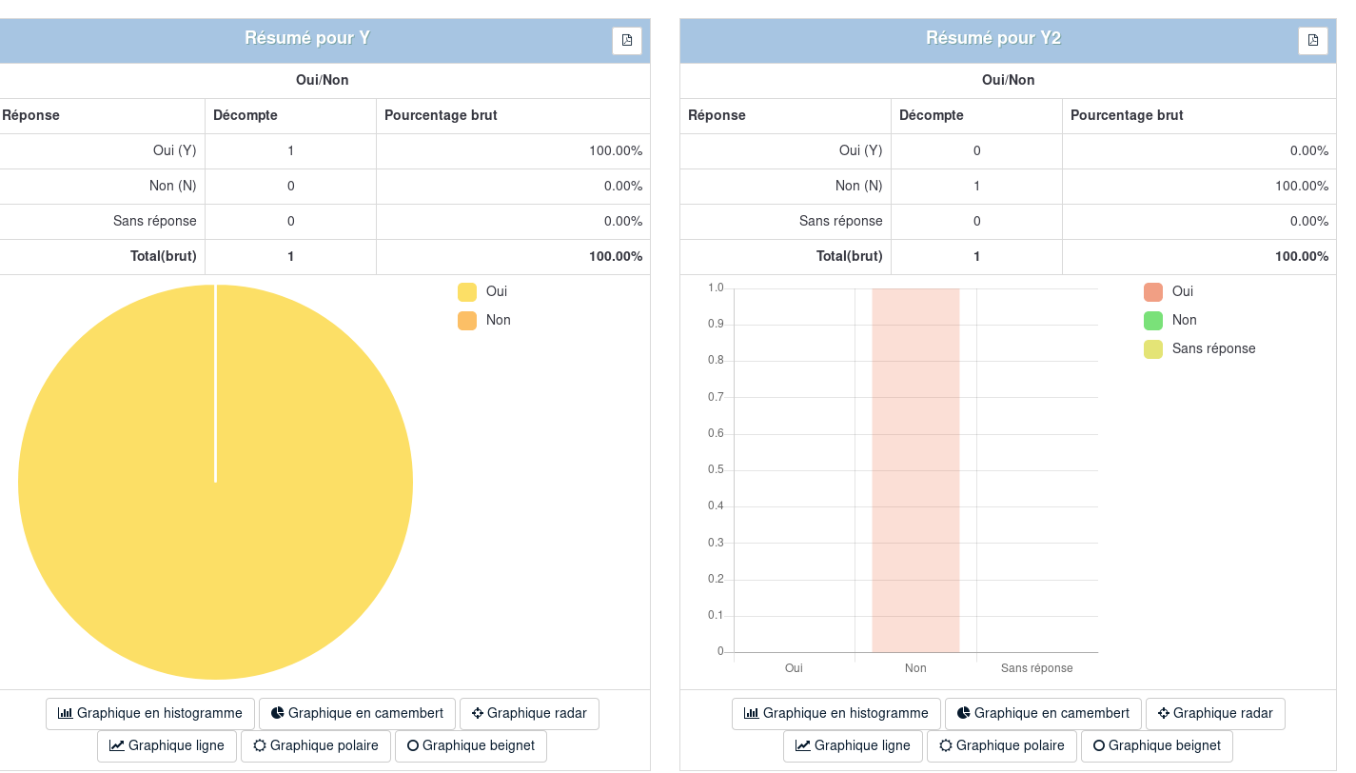
Task: Choose Graphique polaire for Y
Action: [x=316, y=746]
